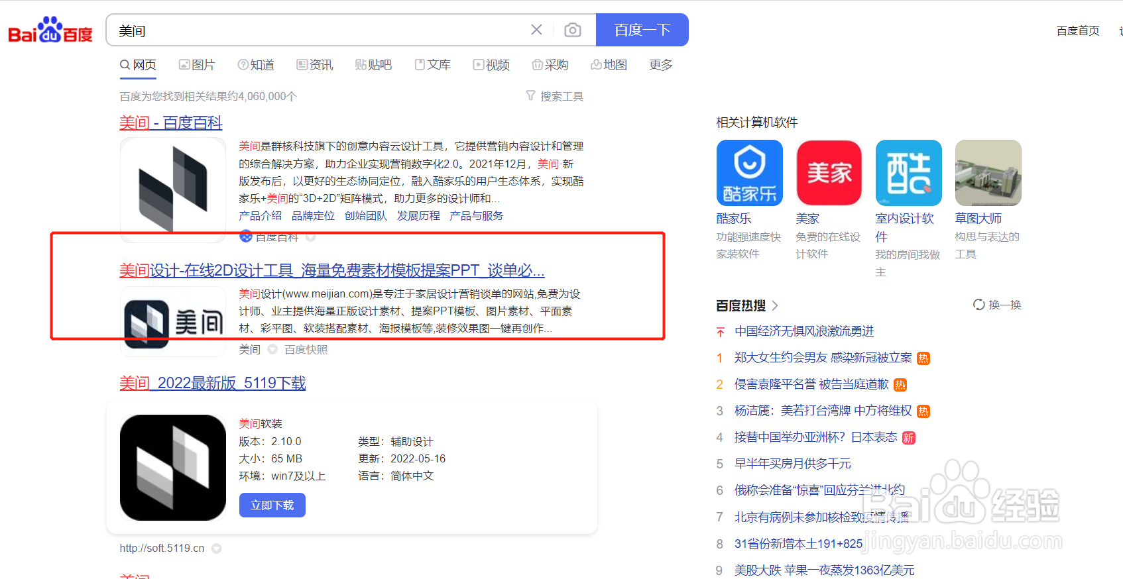The width and height of the screenshot is (1123, 579).
Task: Open 产品与服务 sublink
Action: (x=477, y=216)
